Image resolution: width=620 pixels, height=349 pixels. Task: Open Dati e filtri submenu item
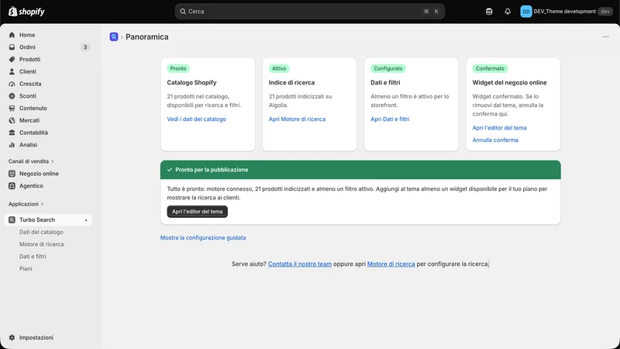pos(33,257)
